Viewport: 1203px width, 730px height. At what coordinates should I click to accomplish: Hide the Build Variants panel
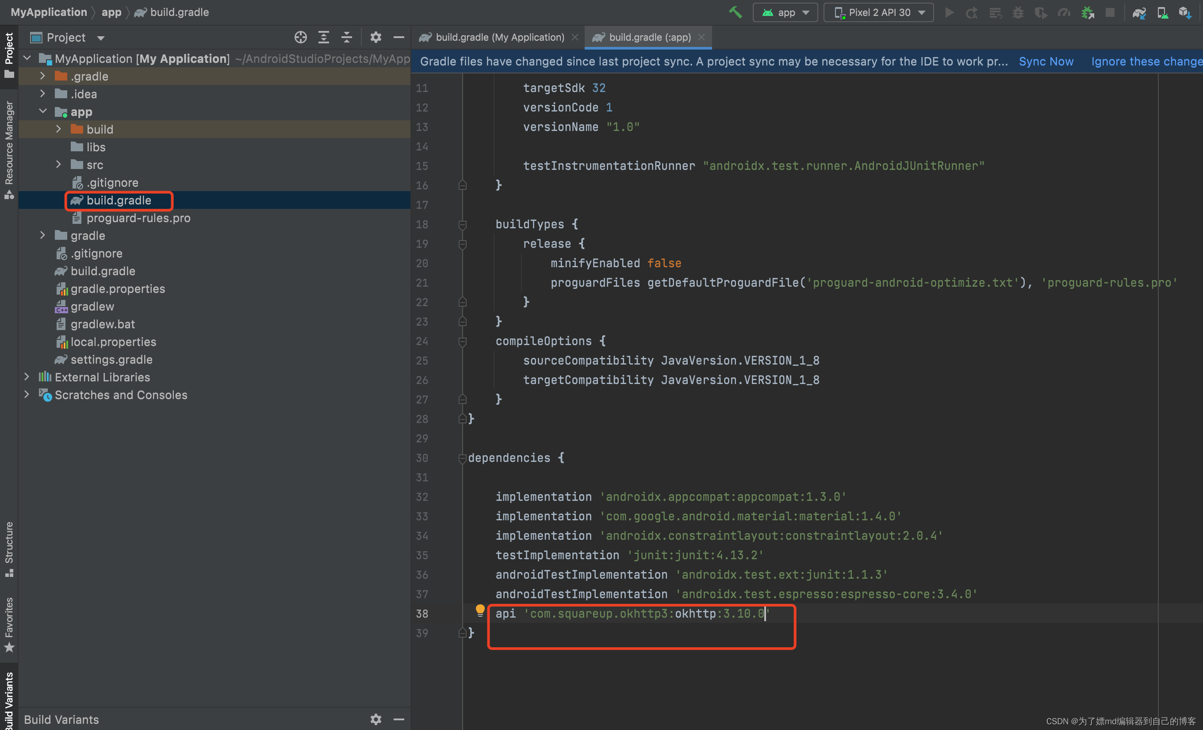coord(398,719)
